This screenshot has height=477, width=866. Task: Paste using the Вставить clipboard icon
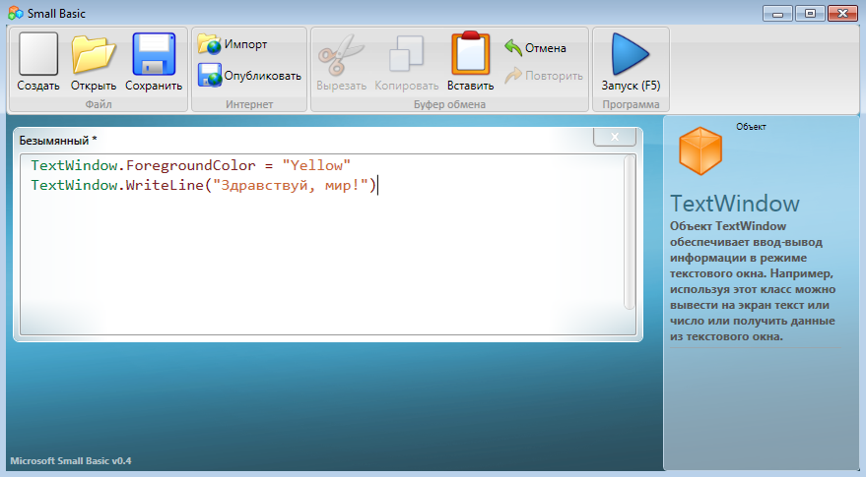[471, 53]
